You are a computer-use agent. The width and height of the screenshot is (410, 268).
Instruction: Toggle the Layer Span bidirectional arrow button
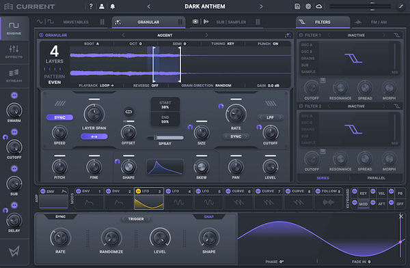click(x=94, y=136)
